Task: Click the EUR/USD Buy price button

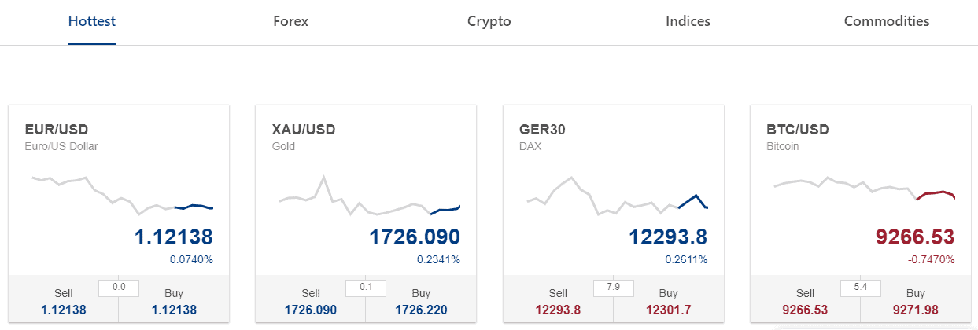Action: click(x=174, y=302)
